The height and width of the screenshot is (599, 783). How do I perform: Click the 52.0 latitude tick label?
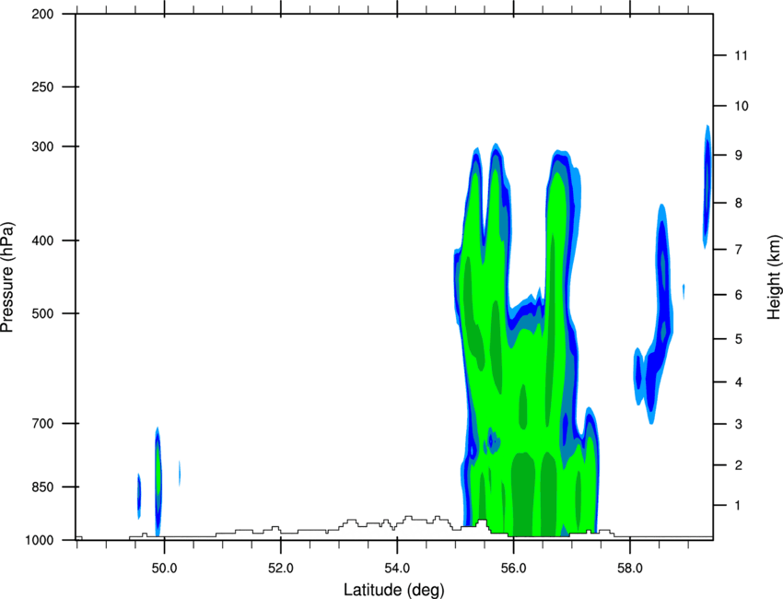[x=281, y=569]
